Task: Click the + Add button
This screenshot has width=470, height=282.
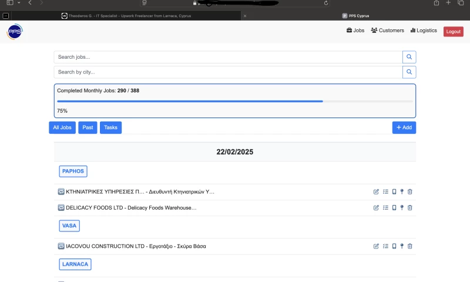Action: (404, 127)
